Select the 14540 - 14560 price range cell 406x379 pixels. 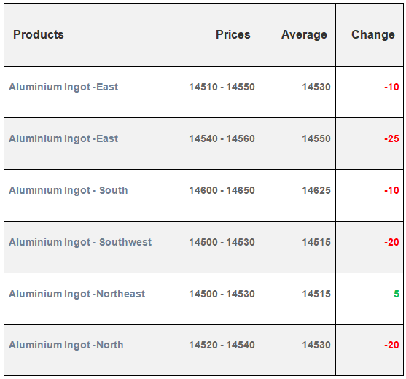(222, 138)
